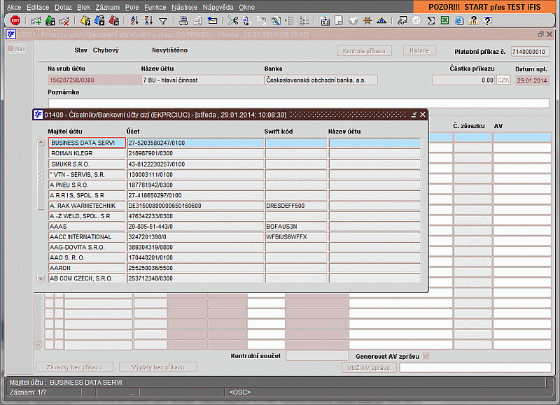This screenshot has width=560, height=405.
Task: Click the green save record icon
Action: 50,21
